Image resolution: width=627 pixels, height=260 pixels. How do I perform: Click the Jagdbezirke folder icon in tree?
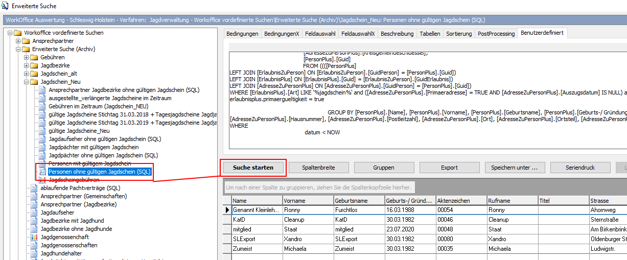coord(35,65)
